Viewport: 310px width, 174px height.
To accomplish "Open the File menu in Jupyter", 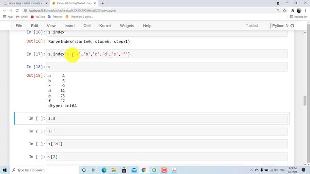I will [x=19, y=26].
